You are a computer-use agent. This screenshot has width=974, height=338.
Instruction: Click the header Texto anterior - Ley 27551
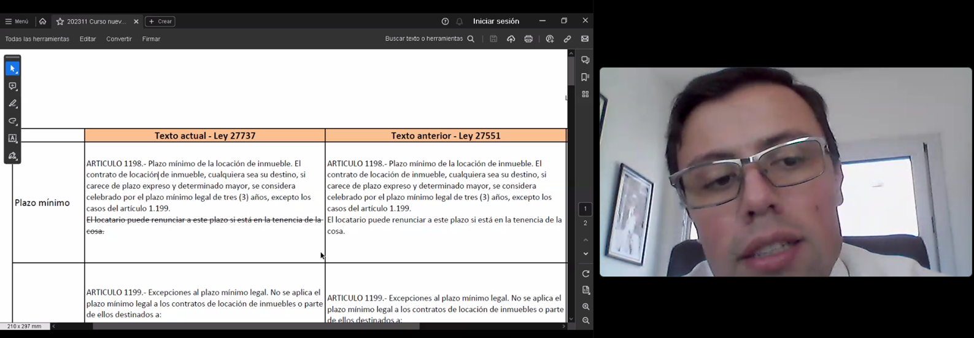(x=446, y=136)
